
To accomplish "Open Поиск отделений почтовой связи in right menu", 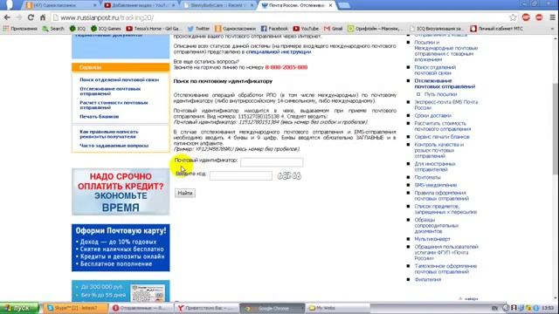I will tap(435, 70).
